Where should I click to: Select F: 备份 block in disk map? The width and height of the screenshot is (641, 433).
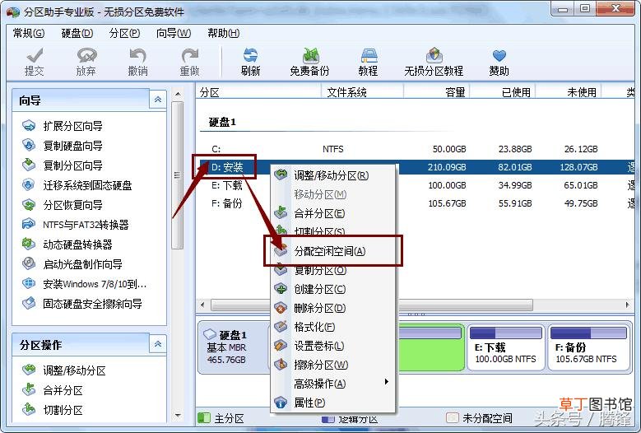click(588, 347)
